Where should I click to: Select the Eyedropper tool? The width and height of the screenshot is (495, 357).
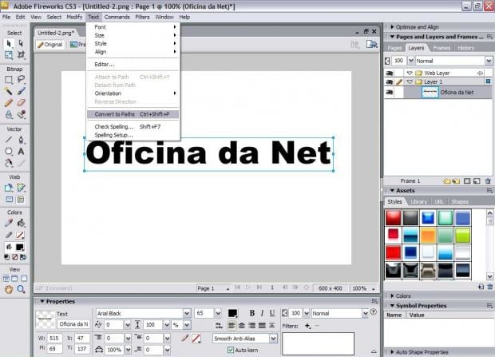[9, 223]
